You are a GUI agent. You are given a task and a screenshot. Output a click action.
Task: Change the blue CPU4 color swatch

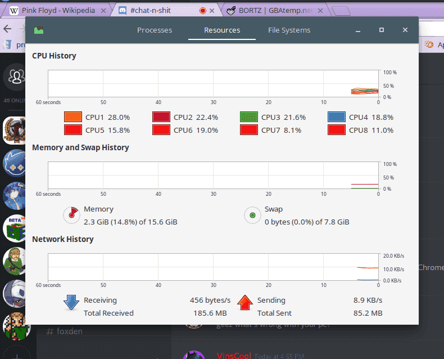click(x=337, y=117)
